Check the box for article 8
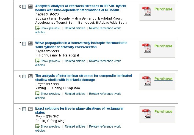Screen dimensions: 194x135 [24, 77]
